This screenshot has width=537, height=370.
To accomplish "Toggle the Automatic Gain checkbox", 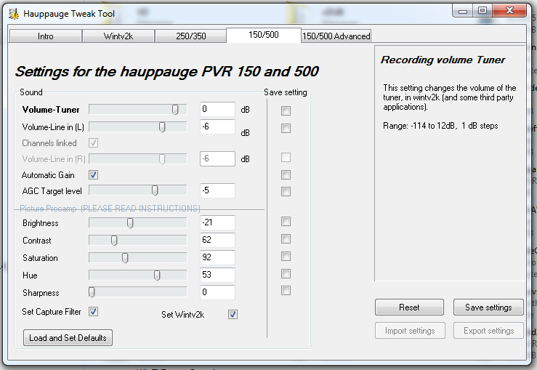I will click(93, 175).
